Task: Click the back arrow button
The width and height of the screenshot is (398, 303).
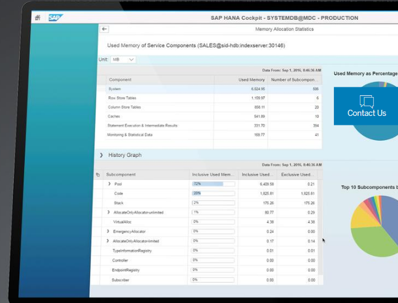Action: click(x=104, y=29)
